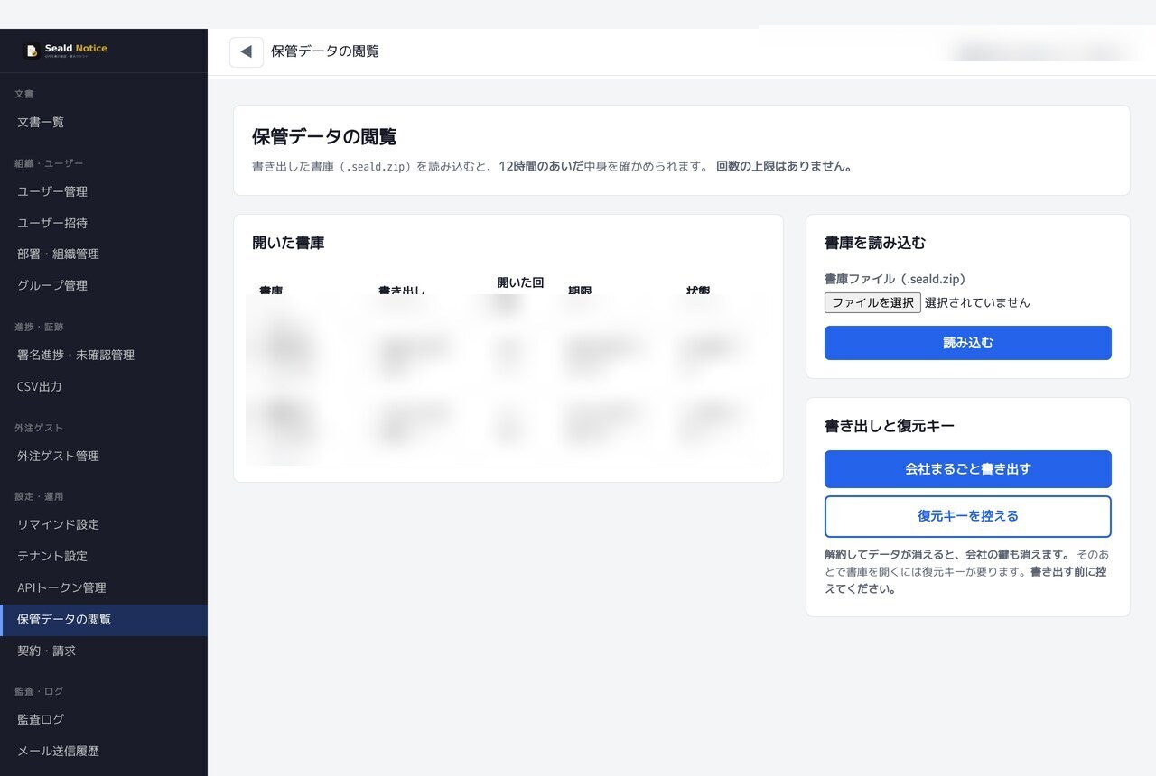Image resolution: width=1156 pixels, height=776 pixels.
Task: Click the 復元キーを控える button
Action: pos(968,516)
